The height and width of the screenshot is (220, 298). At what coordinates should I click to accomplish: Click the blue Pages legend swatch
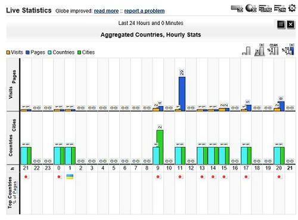tap(27, 52)
